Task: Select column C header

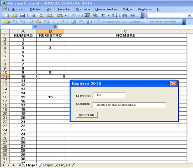Action: point(125,31)
